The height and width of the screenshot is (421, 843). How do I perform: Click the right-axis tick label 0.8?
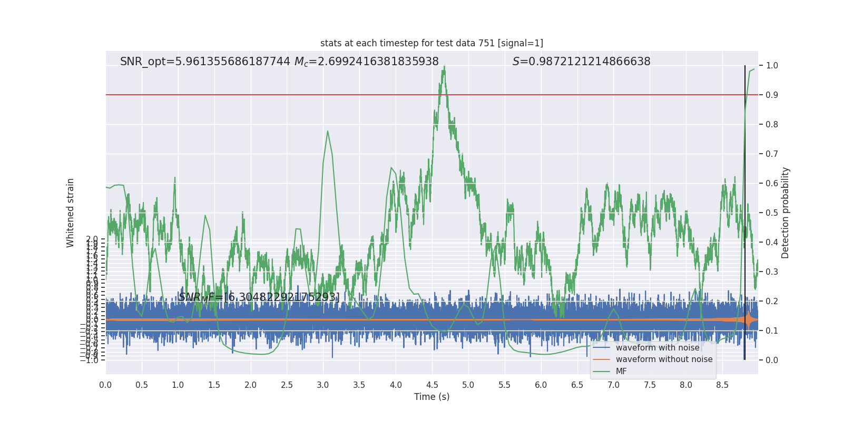[x=772, y=125]
